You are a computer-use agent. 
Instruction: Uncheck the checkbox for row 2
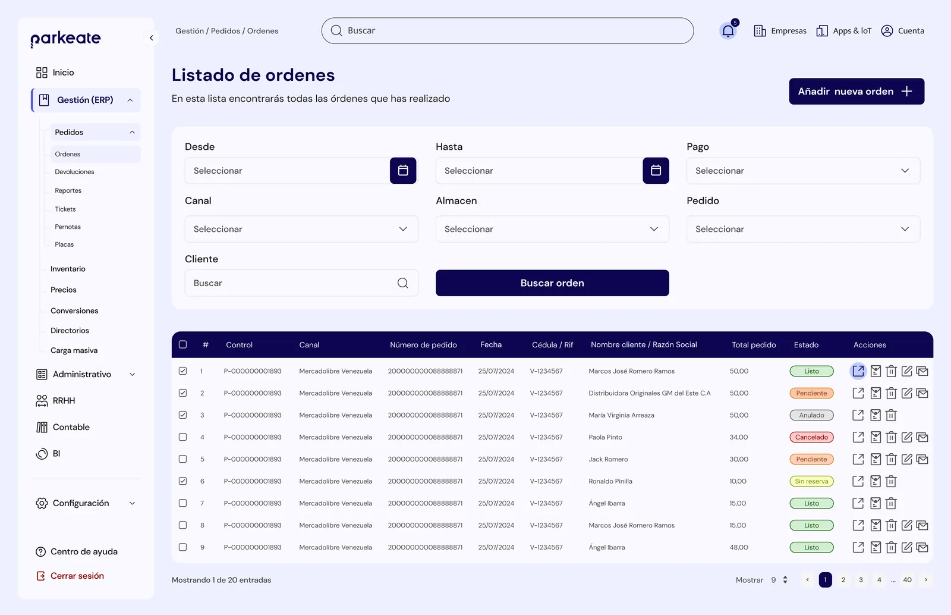(x=182, y=393)
